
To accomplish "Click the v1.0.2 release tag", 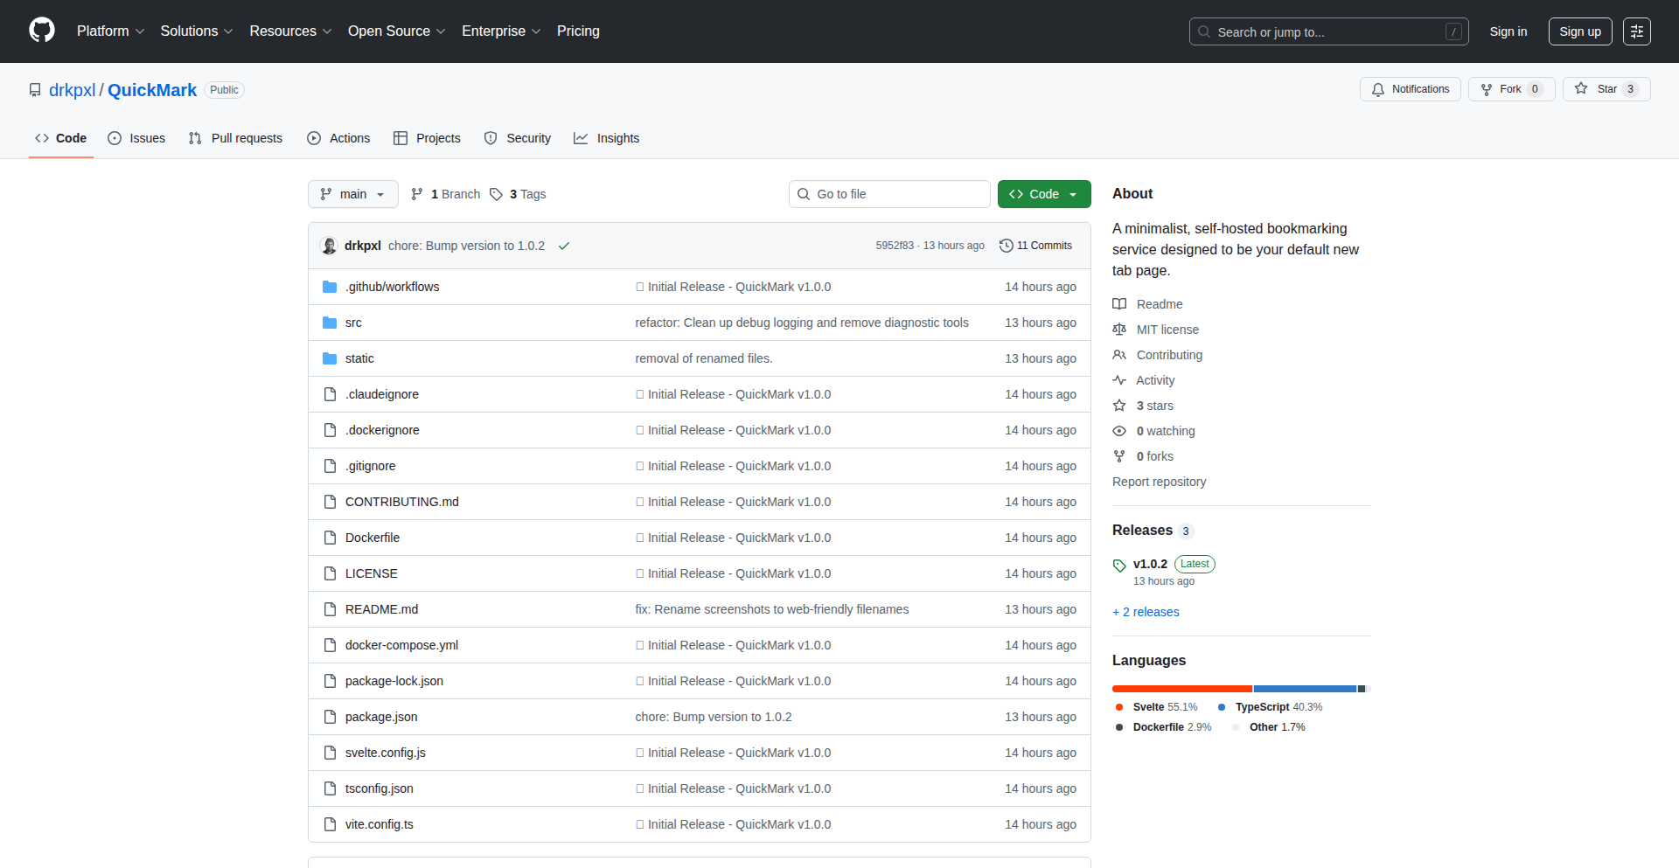I will 1149,564.
